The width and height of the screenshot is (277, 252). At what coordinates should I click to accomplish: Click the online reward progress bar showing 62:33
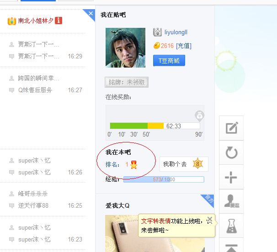[155, 126]
